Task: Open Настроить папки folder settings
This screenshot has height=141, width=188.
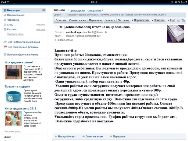Action: coord(15,34)
